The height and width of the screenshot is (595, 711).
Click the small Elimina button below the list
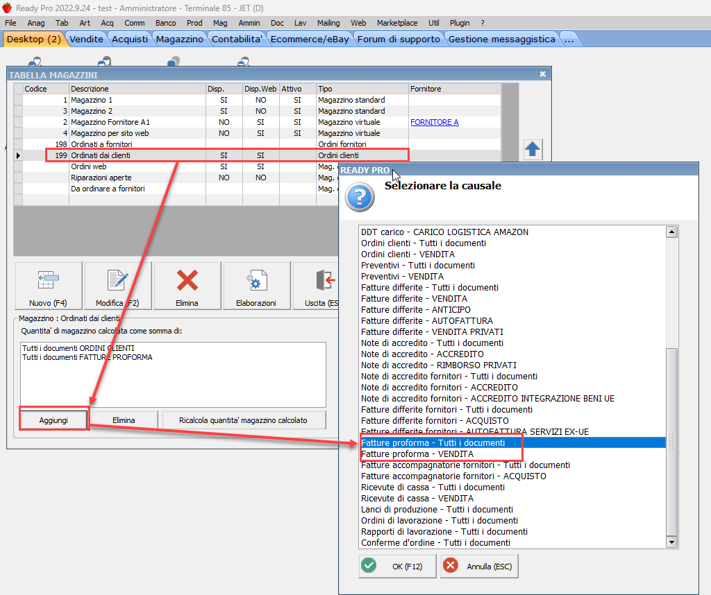click(124, 420)
